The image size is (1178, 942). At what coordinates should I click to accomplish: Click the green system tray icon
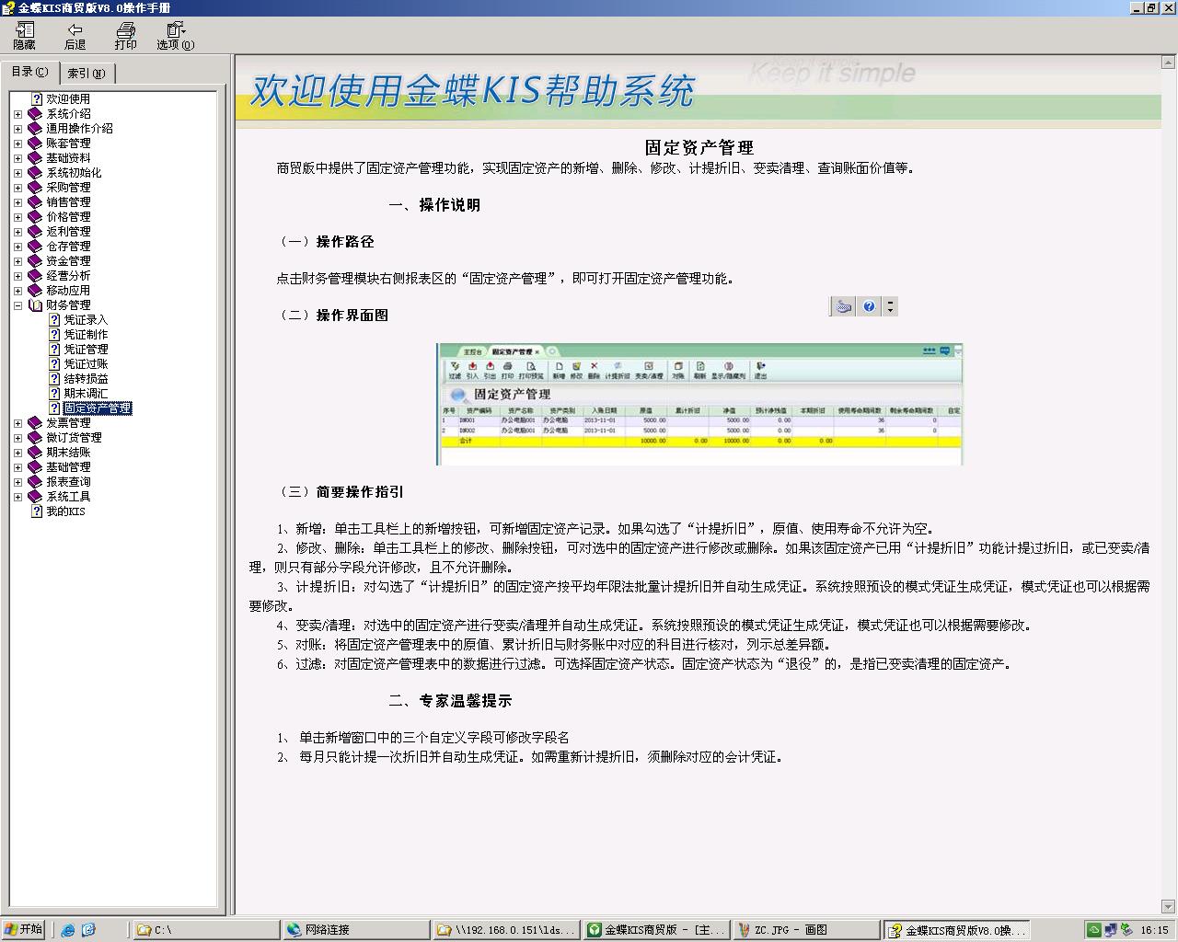pos(1094,930)
